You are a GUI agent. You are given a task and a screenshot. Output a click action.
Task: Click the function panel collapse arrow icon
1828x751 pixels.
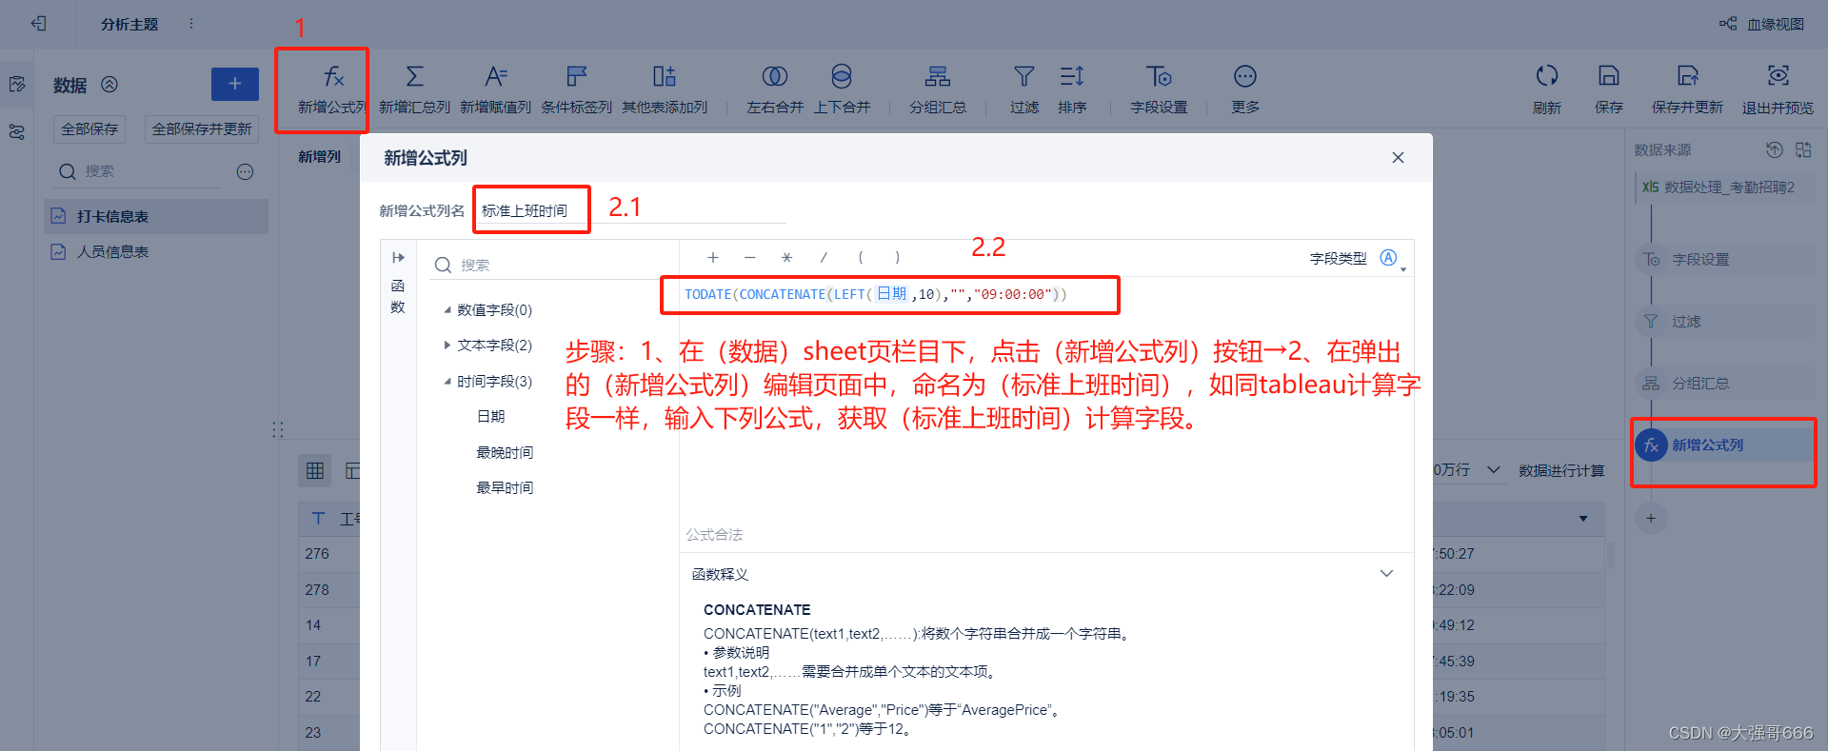tap(398, 258)
